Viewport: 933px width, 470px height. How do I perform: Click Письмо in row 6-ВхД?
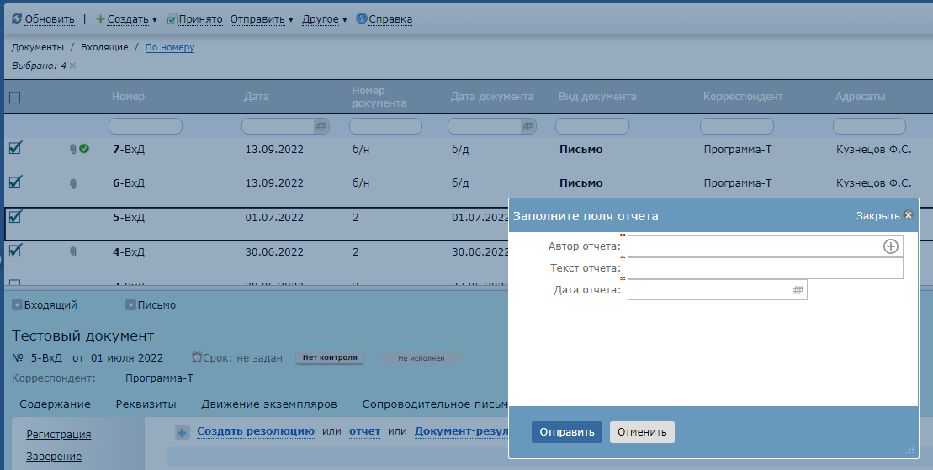pyautogui.click(x=580, y=183)
